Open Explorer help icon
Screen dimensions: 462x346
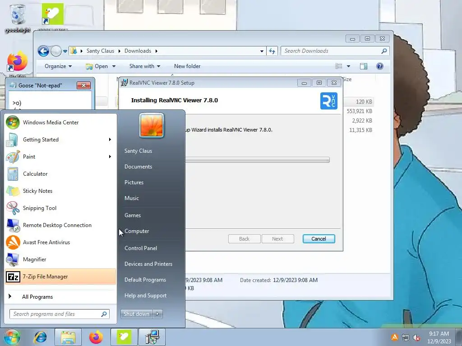tap(380, 66)
